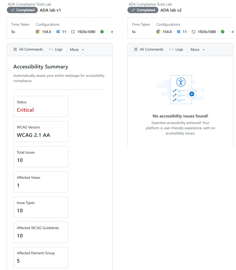The width and height of the screenshot is (236, 270).
Task: Click accessibility checklist illustration in v2
Action: [x=180, y=90]
